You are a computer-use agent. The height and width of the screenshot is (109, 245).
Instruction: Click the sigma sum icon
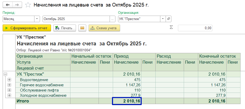[171, 28]
